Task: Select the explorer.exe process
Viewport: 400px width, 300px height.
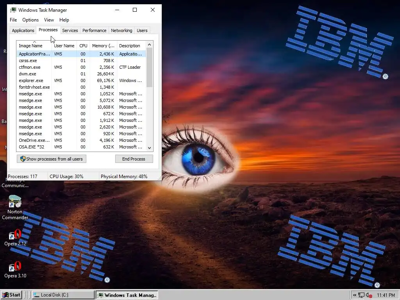Action: coord(81,80)
